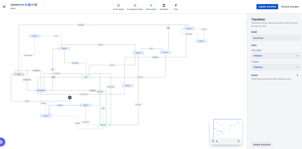Click the Create transition label
This screenshot has width=302, height=149.
point(27,101)
